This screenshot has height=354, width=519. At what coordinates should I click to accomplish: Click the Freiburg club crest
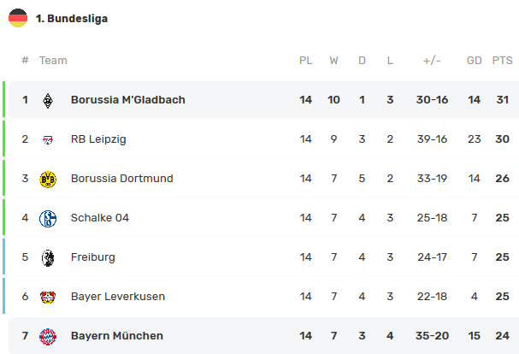pos(48,258)
